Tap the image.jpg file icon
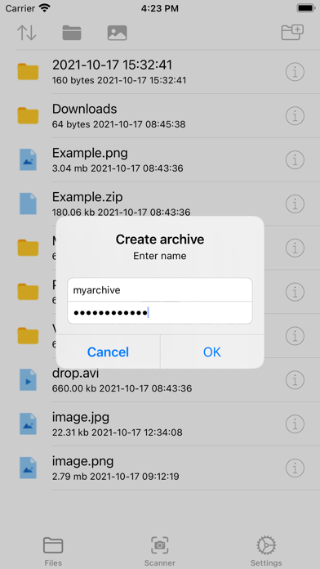This screenshot has height=569, width=320. 28,423
